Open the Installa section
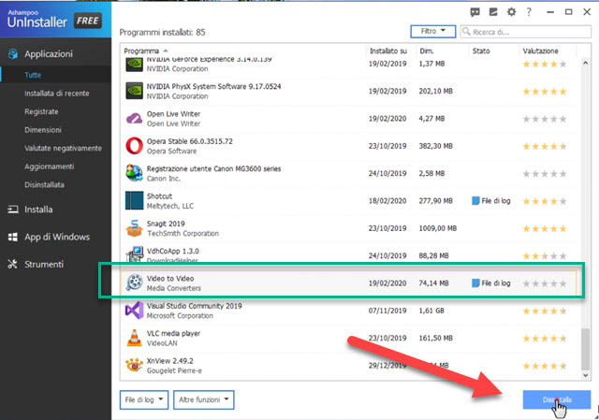 38,210
